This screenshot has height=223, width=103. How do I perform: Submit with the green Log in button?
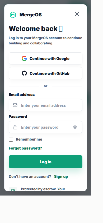pyautogui.click(x=46, y=162)
